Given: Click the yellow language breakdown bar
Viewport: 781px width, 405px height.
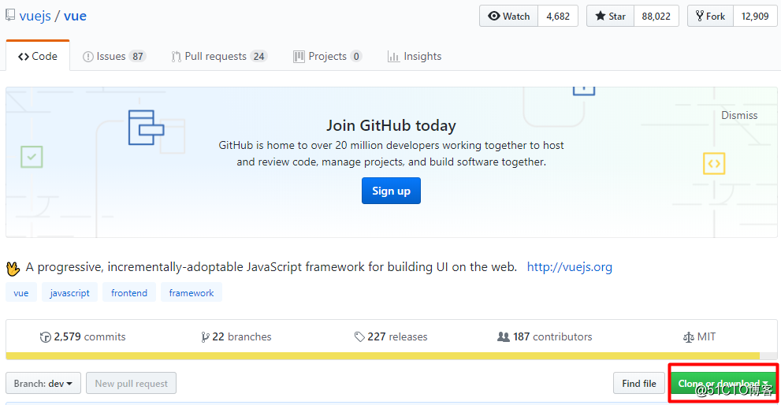Looking at the screenshot, I should (382, 356).
